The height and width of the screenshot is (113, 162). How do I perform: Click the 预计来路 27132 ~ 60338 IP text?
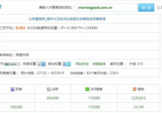(x=42, y=73)
